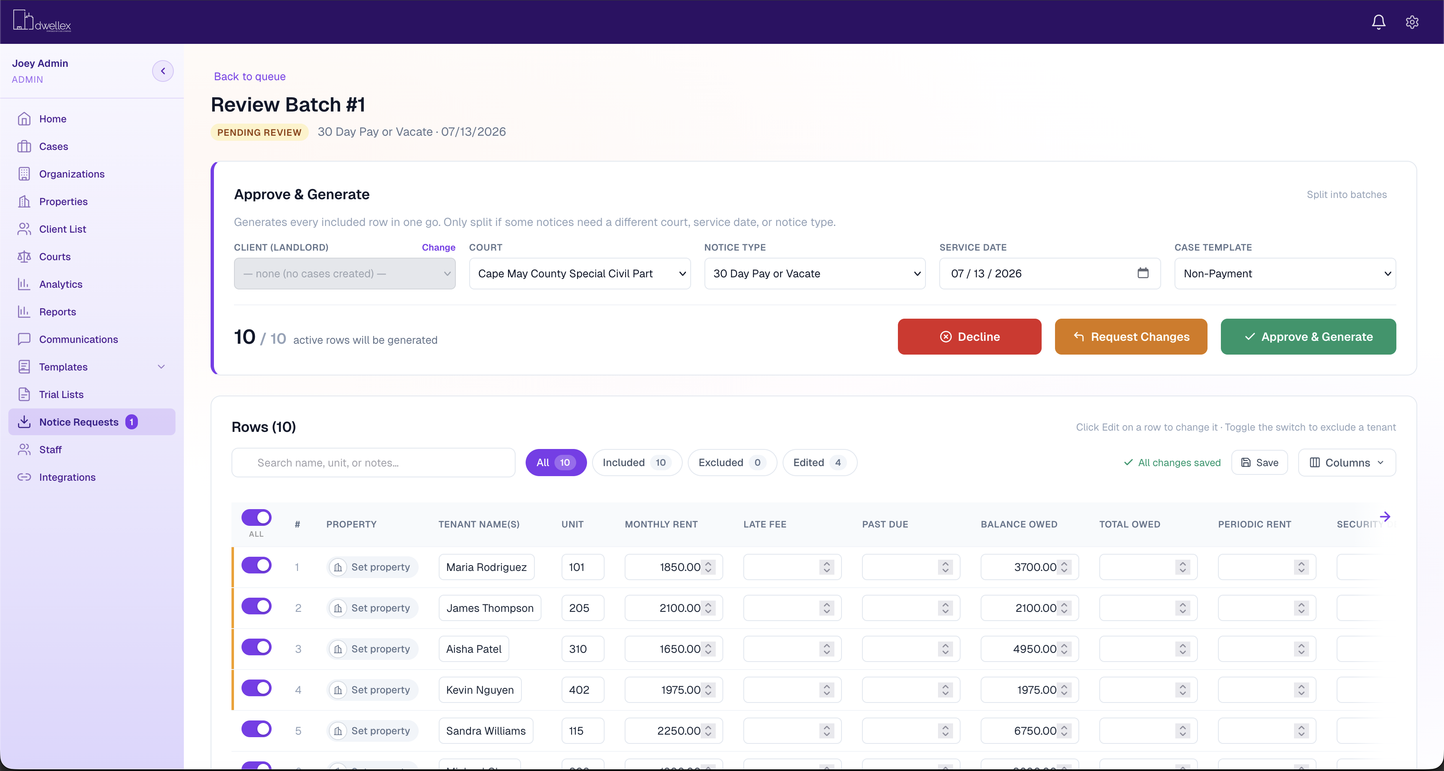Open the Client (Landlord) dropdown

[x=344, y=274]
